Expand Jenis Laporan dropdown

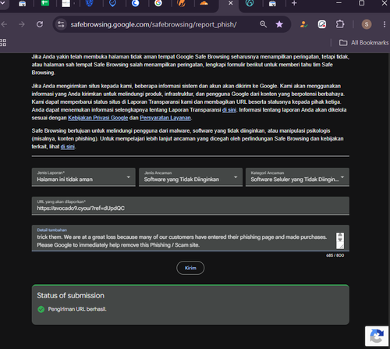coord(83,177)
